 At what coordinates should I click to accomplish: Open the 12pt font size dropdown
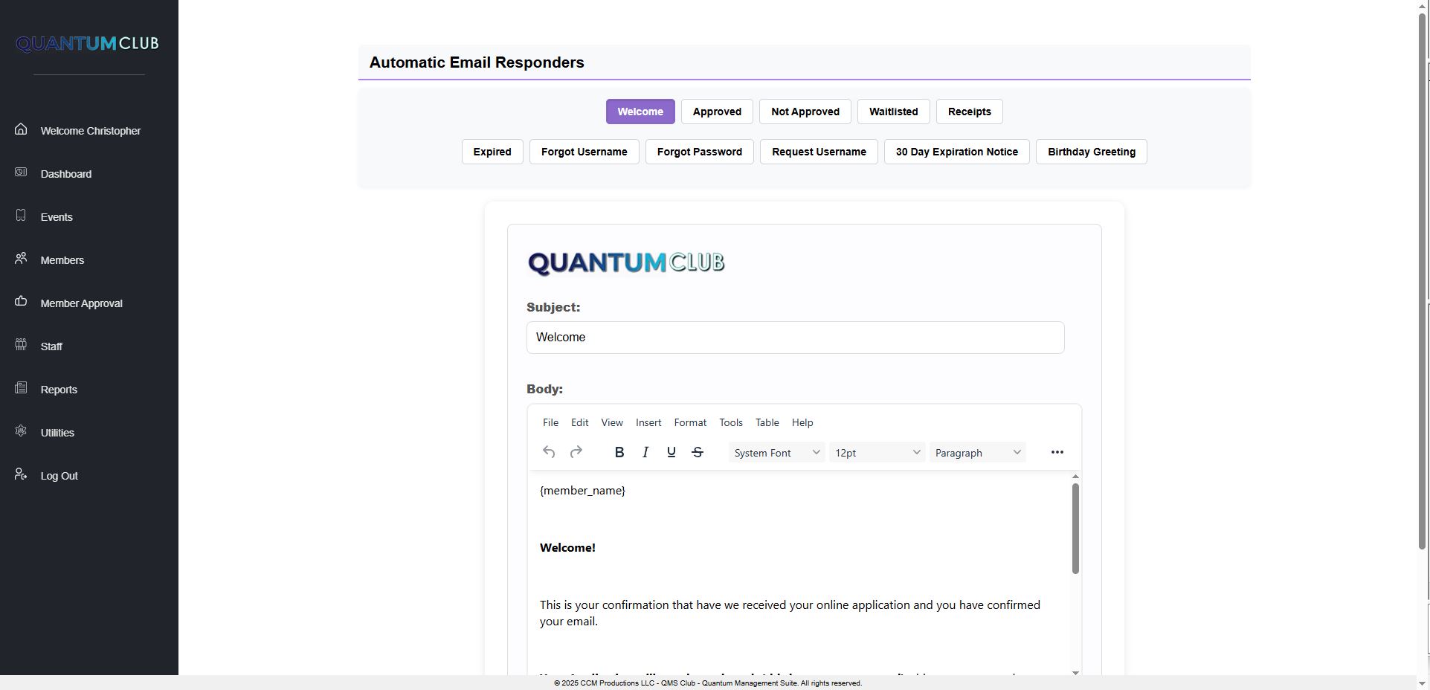click(x=876, y=452)
